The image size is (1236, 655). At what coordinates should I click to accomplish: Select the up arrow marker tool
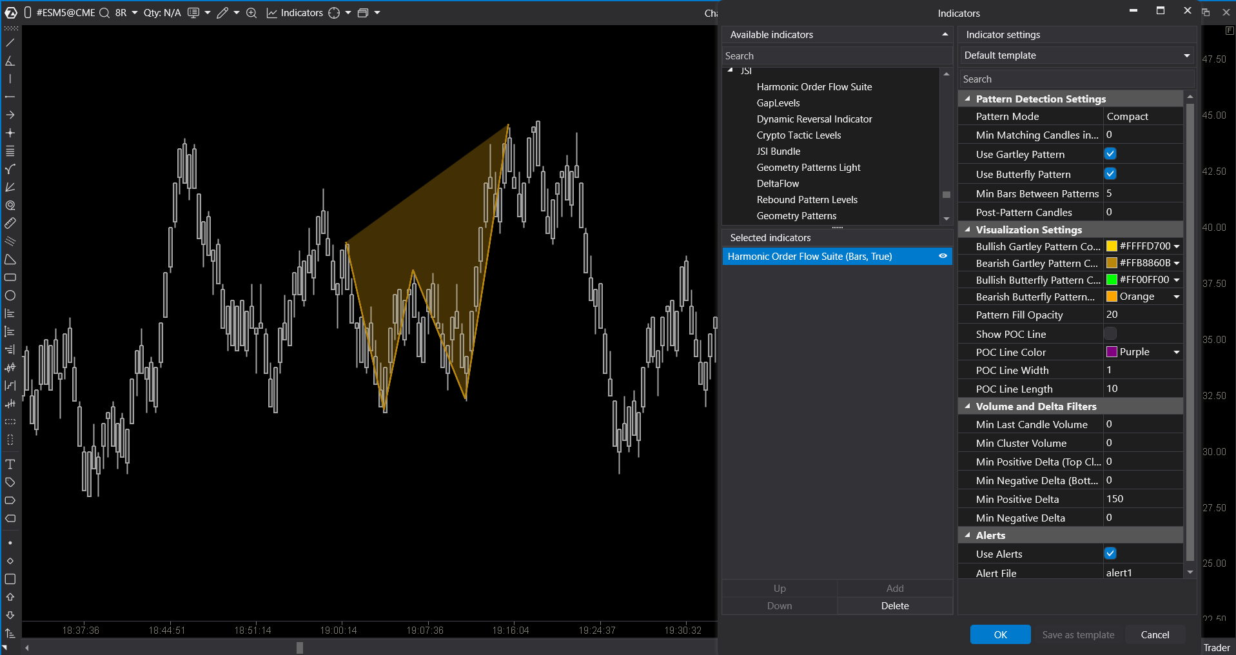[10, 597]
